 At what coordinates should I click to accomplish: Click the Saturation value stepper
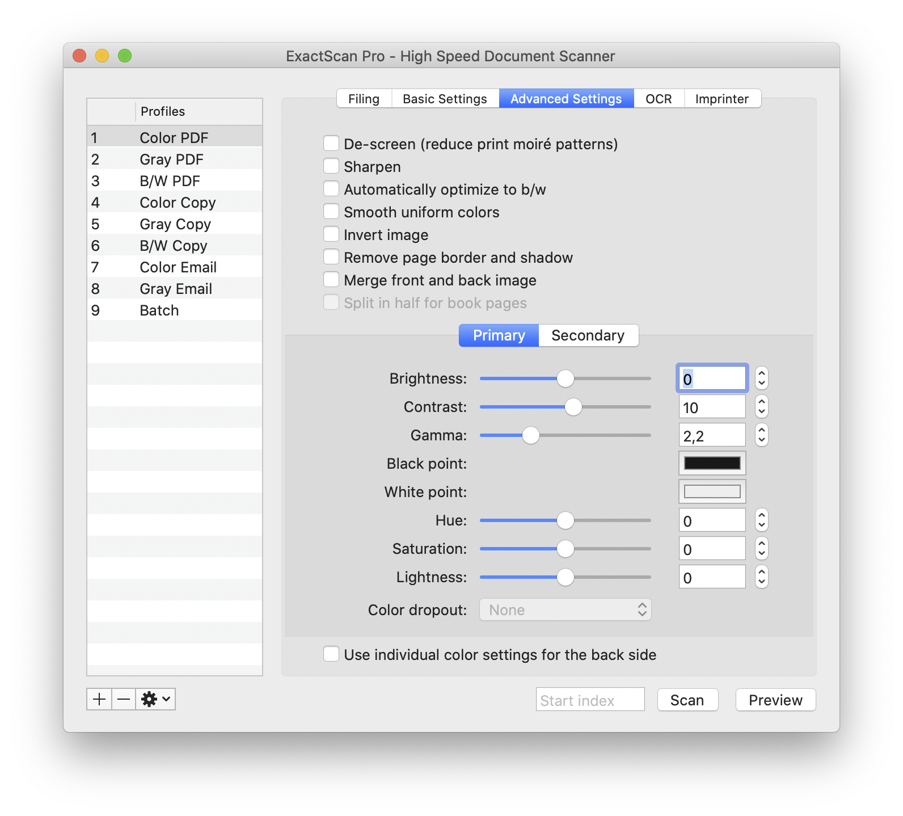coord(762,548)
